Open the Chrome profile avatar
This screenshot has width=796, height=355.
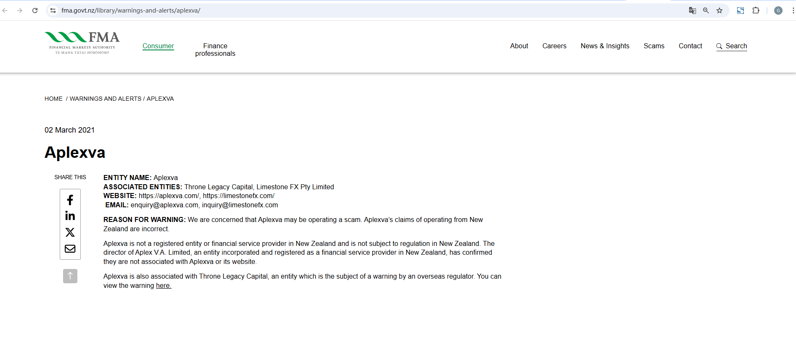pyautogui.click(x=778, y=10)
